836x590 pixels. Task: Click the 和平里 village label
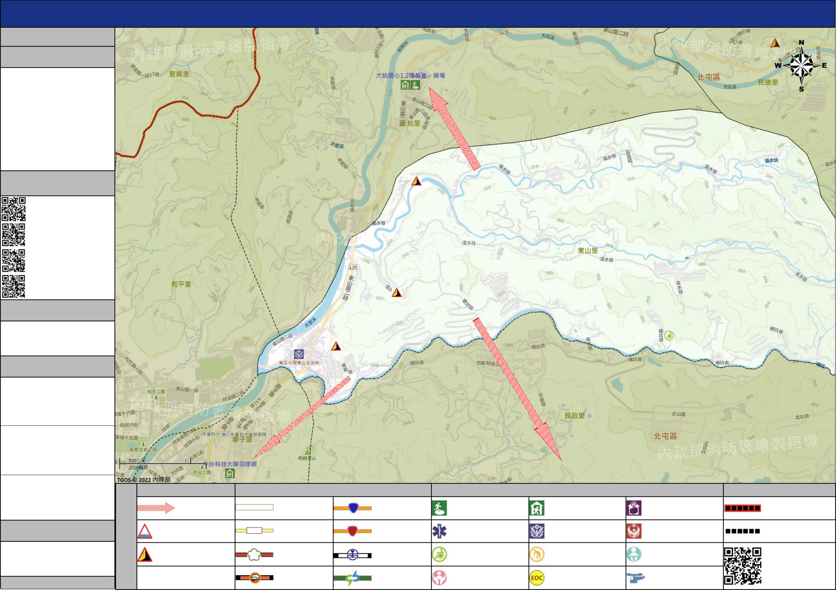[181, 284]
